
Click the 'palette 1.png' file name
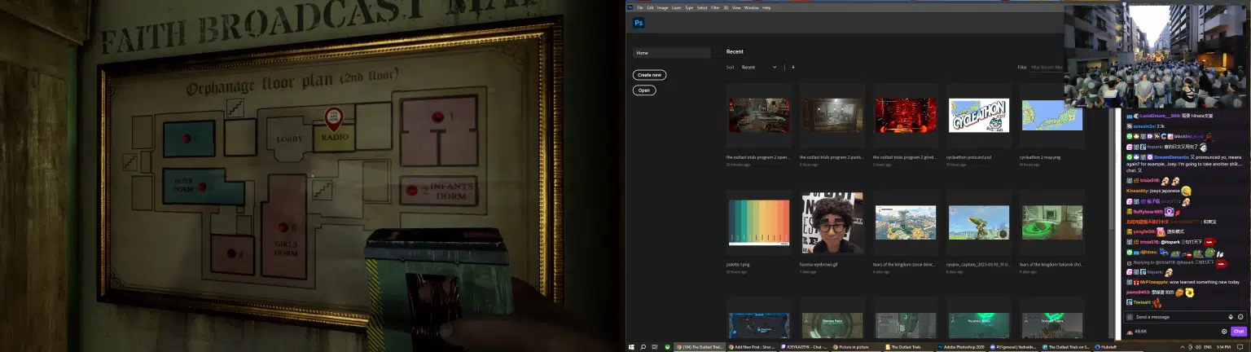[x=739, y=265]
